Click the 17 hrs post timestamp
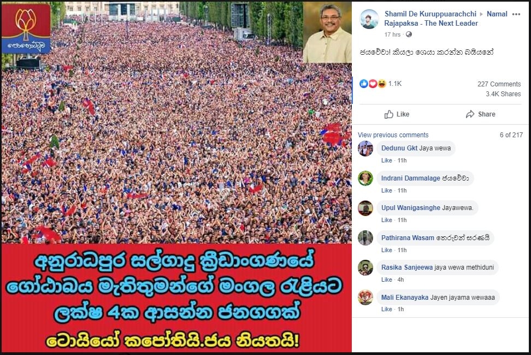 (x=392, y=34)
